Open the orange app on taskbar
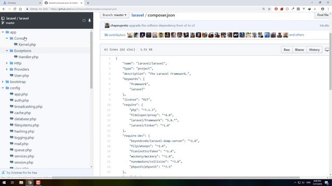332x186 pixels. tap(38, 182)
